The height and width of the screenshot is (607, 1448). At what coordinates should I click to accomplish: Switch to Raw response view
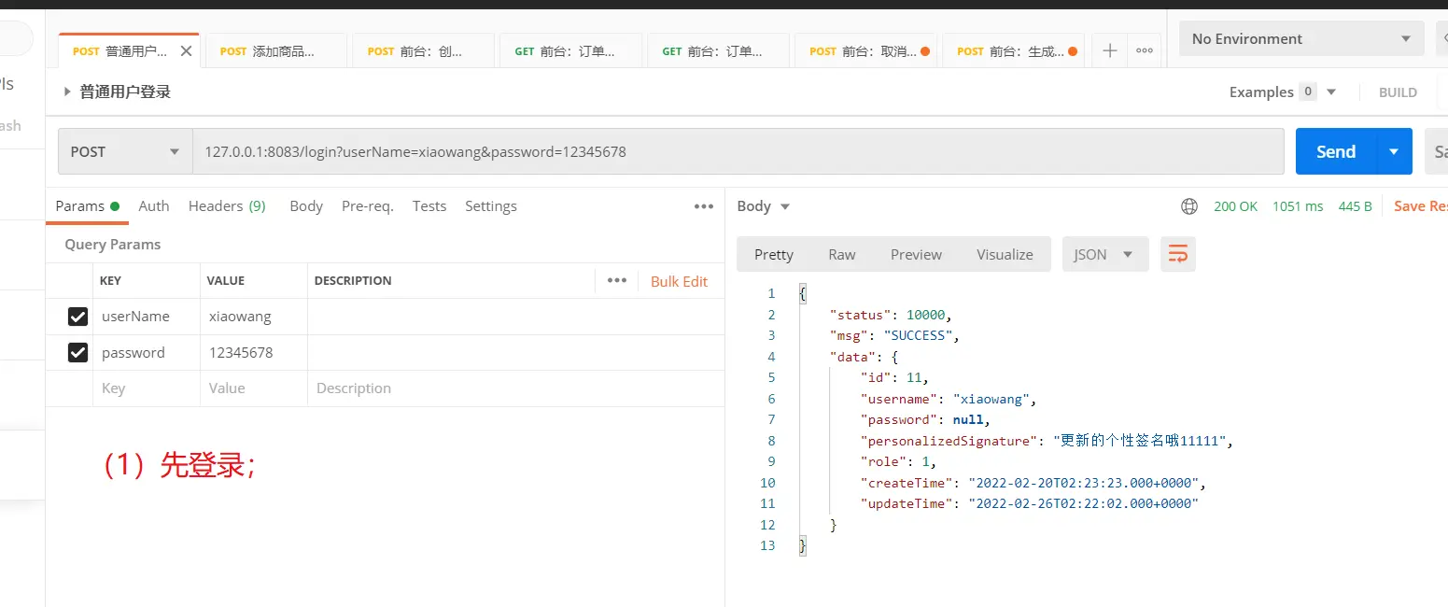(841, 254)
